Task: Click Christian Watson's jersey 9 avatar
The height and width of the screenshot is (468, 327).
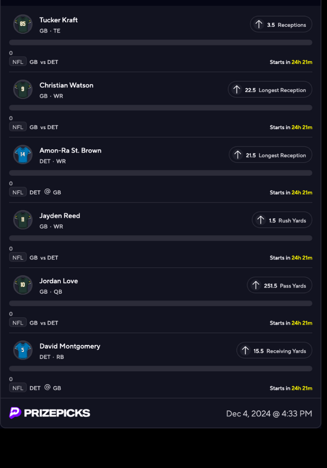Action: pos(23,89)
